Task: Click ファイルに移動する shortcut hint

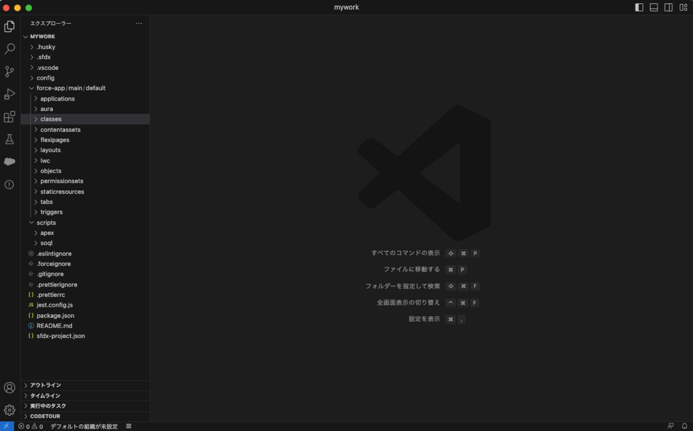Action: [412, 269]
